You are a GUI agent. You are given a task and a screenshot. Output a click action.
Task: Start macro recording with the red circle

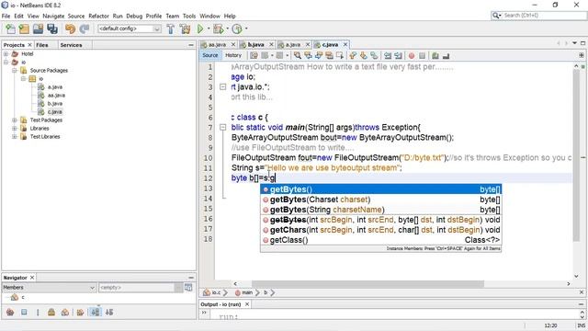(412, 55)
